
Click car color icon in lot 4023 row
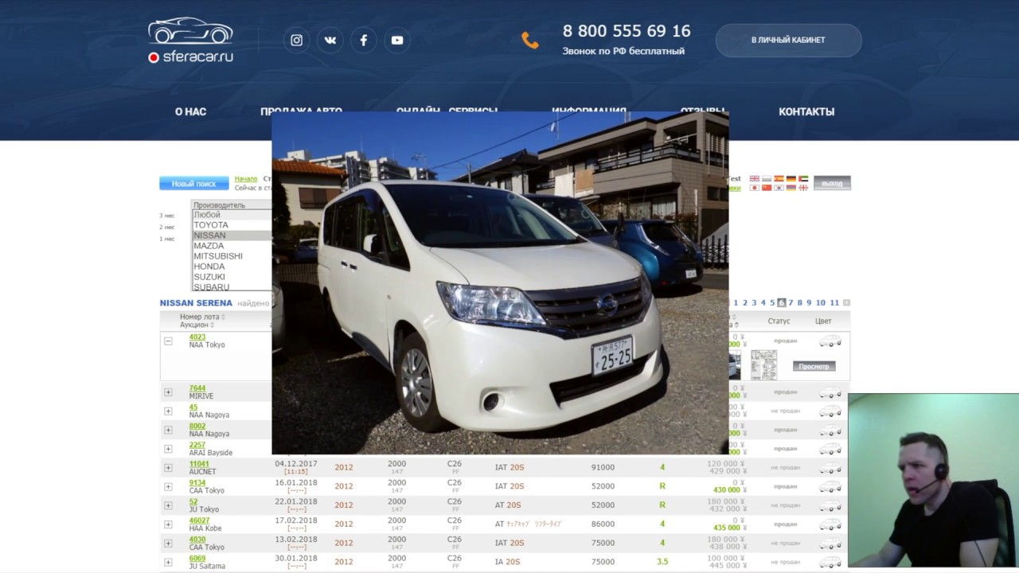(x=830, y=341)
